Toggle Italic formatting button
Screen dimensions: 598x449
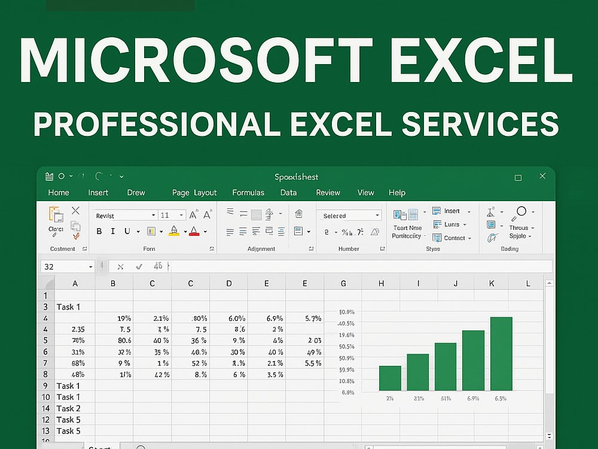[113, 231]
